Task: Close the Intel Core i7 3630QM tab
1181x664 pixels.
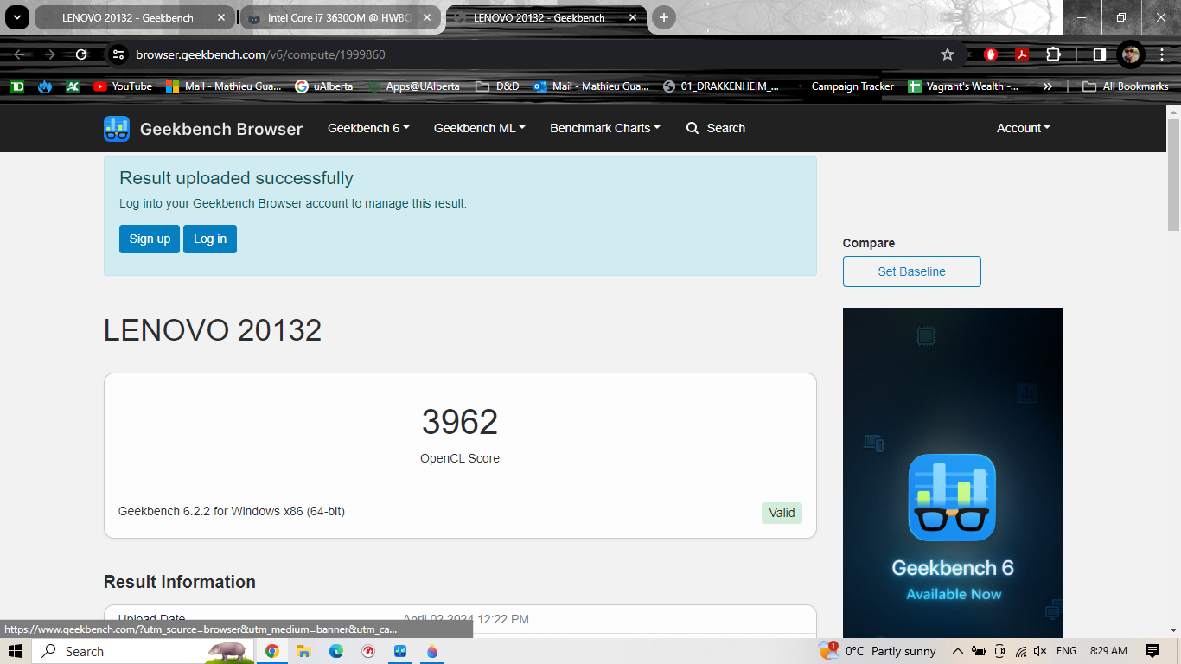Action: click(x=426, y=17)
